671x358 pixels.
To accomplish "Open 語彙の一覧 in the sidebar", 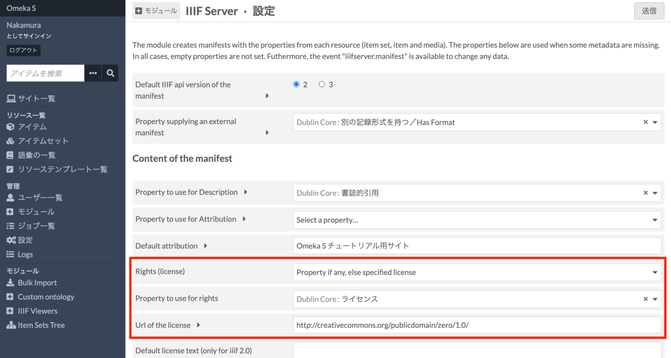I will (x=37, y=155).
